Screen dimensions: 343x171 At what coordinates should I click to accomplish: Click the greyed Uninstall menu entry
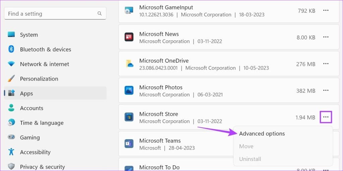point(250,159)
